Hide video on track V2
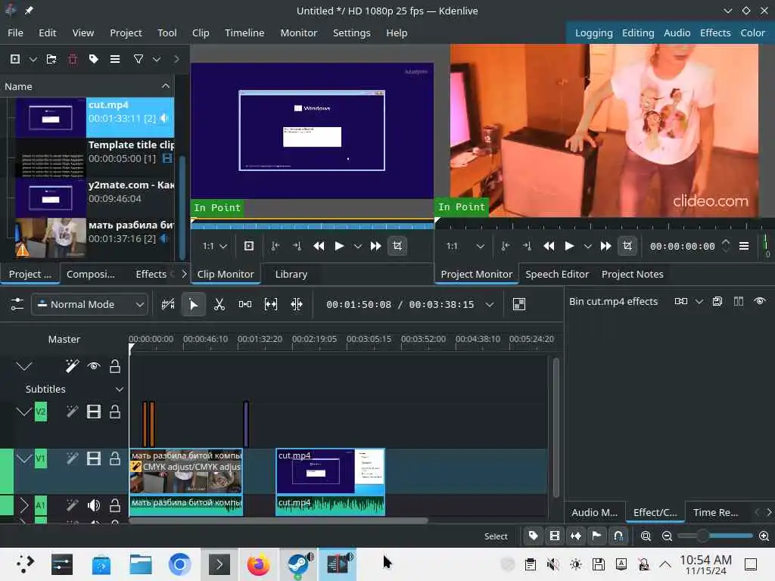The height and width of the screenshot is (581, 775). pyautogui.click(x=93, y=412)
